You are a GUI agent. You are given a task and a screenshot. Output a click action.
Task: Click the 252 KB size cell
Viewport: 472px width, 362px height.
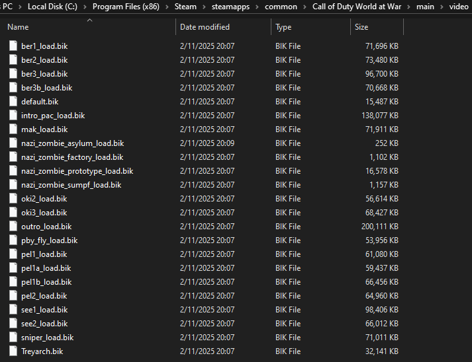[387, 143]
